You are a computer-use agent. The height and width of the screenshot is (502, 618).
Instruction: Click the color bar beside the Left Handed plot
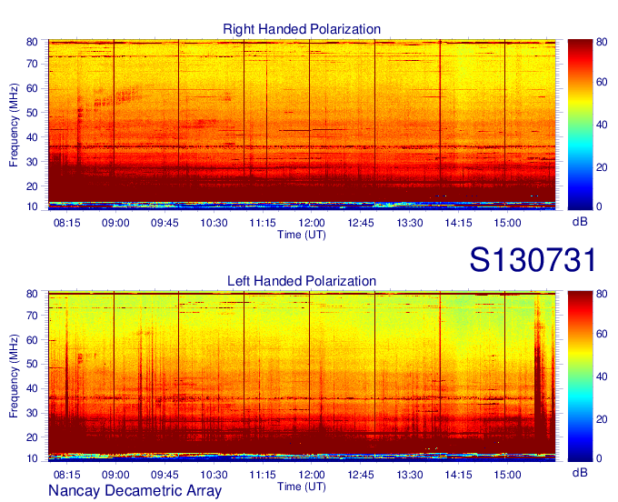(x=580, y=376)
